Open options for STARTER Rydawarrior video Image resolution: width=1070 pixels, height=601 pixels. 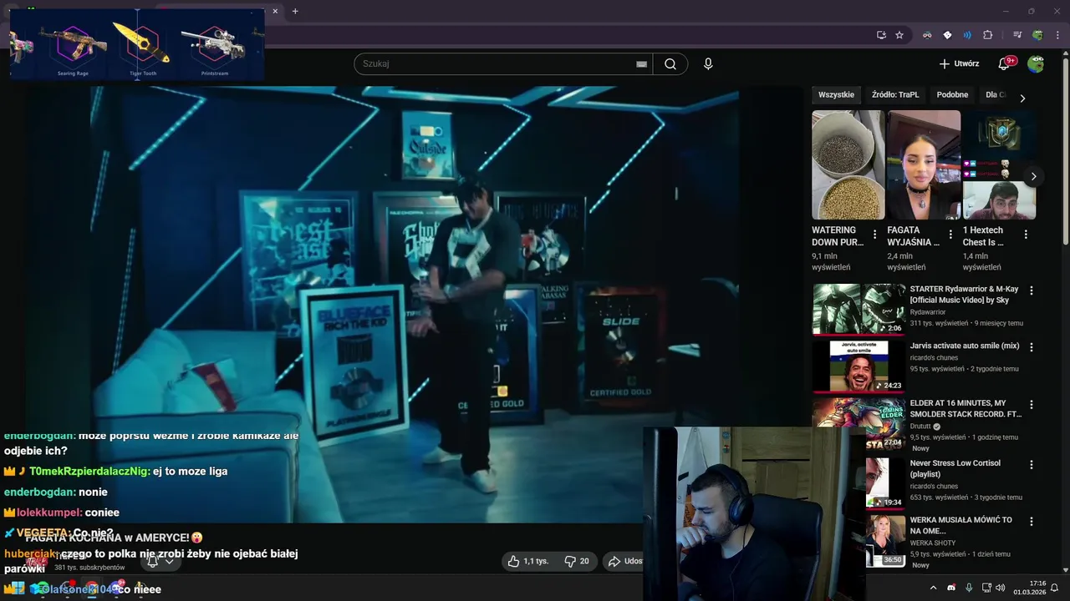[x=1031, y=290]
